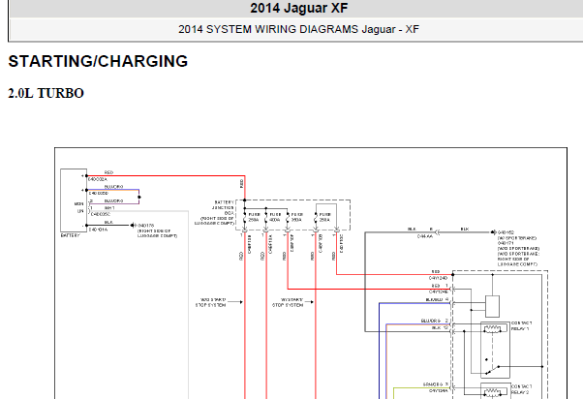Click the switch contact symbol in Contact Relay 1
The width and height of the screenshot is (583, 399).
point(492,369)
